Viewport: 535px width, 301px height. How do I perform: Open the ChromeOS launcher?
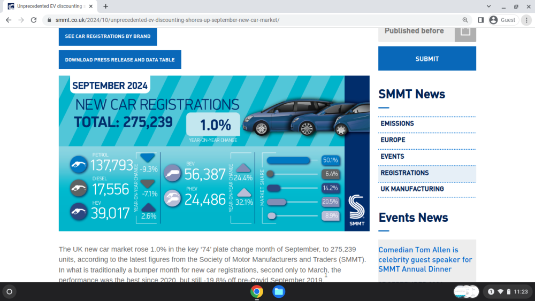tap(10, 292)
